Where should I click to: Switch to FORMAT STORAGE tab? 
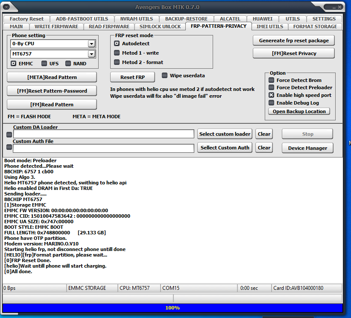pos(315,26)
